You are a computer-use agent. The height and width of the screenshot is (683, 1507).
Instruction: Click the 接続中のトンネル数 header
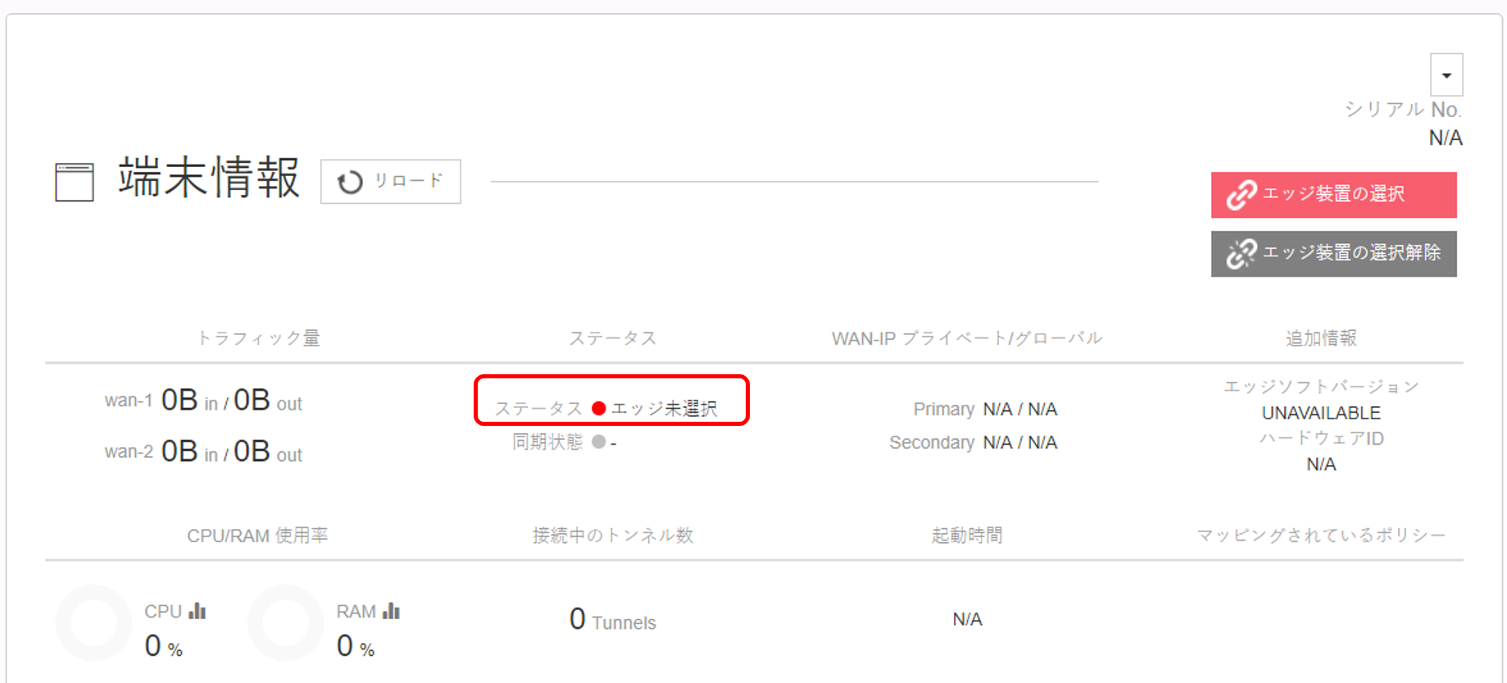point(613,536)
